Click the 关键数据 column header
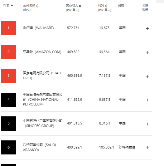This screenshot has height=166, width=164. (145, 7)
